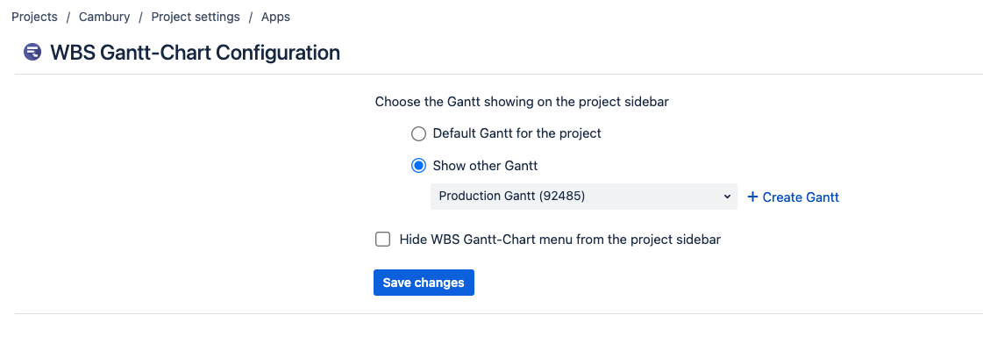This screenshot has height=351, width=983.
Task: Click the slash separator after Projects breadcrumb
Action: pyautogui.click(x=68, y=17)
